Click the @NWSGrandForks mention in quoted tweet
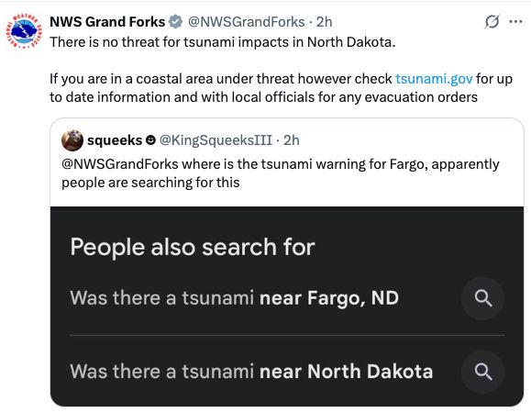This screenshot has width=531, height=412. click(x=120, y=164)
